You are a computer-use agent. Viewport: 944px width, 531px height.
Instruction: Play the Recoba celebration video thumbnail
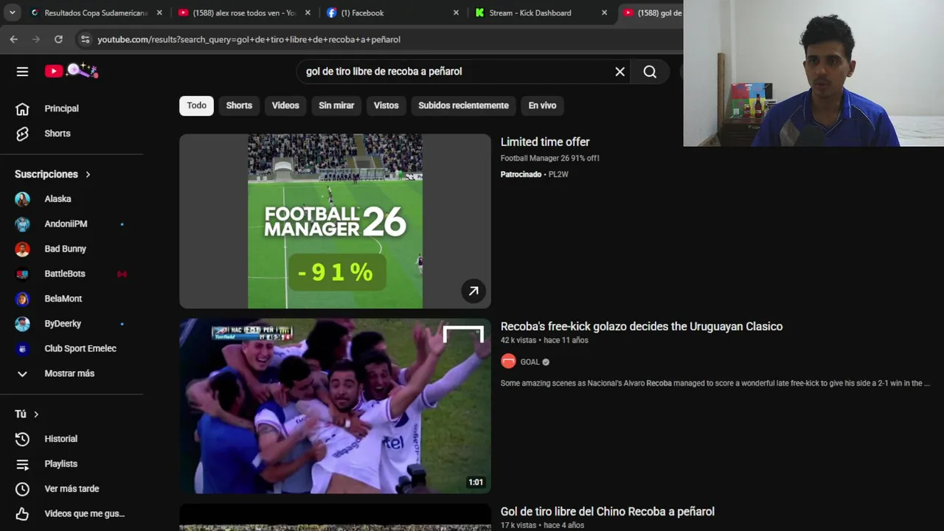[335, 406]
